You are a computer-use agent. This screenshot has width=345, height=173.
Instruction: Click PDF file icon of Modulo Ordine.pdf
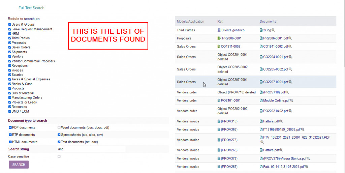pos(261,100)
